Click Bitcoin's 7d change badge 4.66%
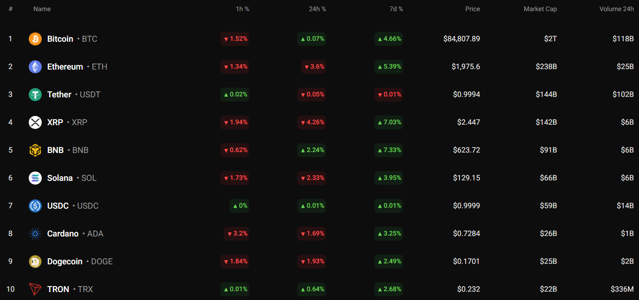The width and height of the screenshot is (639, 300). pyautogui.click(x=389, y=39)
